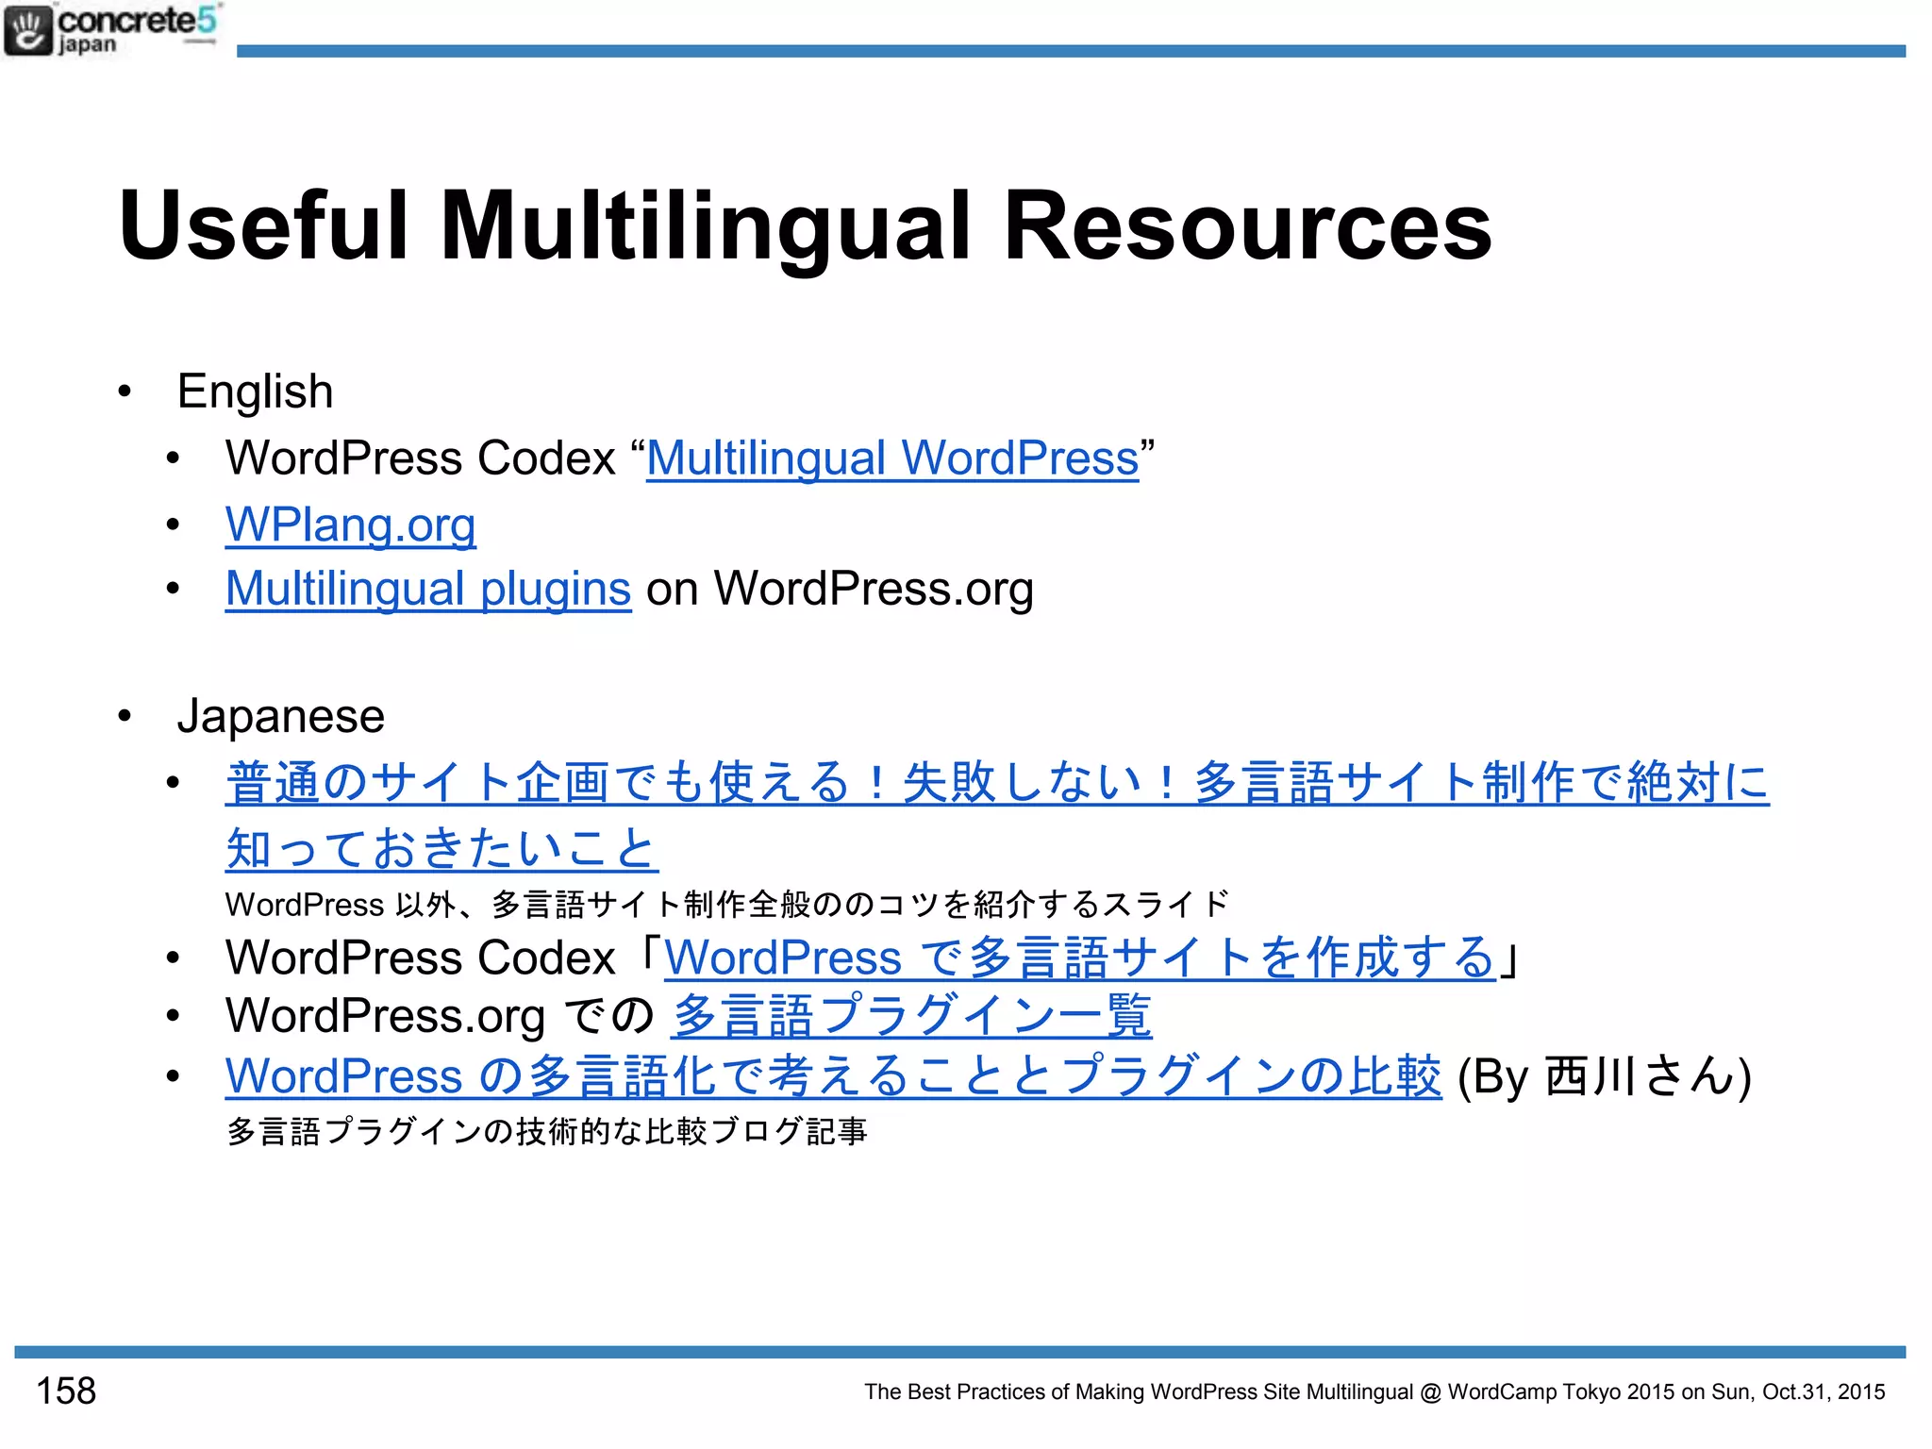
Task: Click the slide number 158
Action: click(66, 1391)
